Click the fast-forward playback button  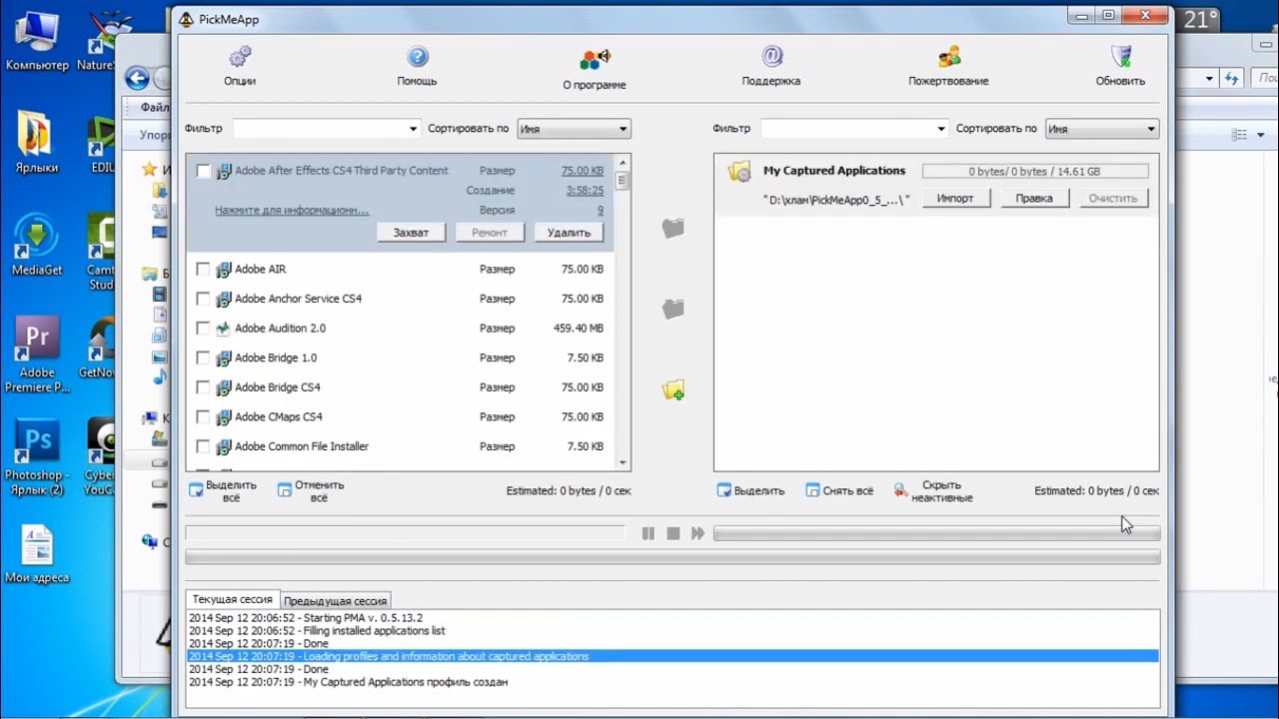pos(697,534)
